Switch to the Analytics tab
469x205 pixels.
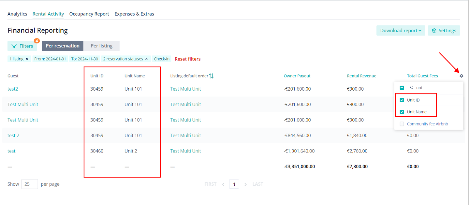coord(17,14)
